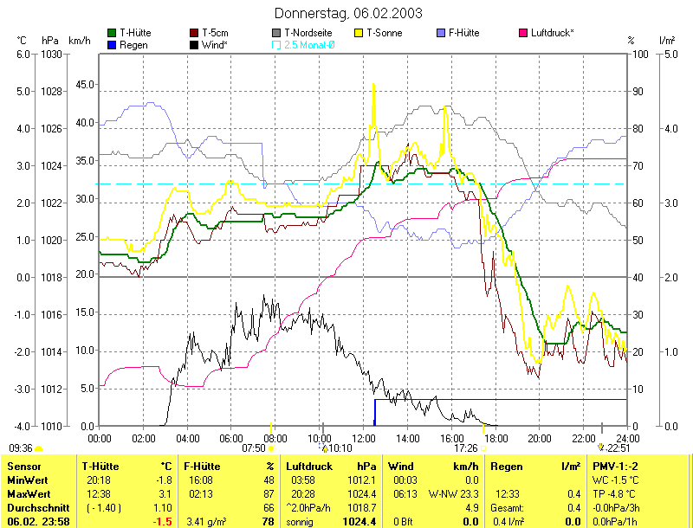Click the green T-Hütte legend swatch

tap(112, 33)
